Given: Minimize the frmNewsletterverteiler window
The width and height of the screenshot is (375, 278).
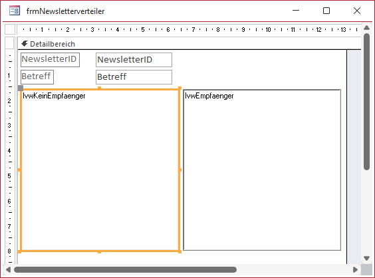Looking at the screenshot, I should (296, 11).
